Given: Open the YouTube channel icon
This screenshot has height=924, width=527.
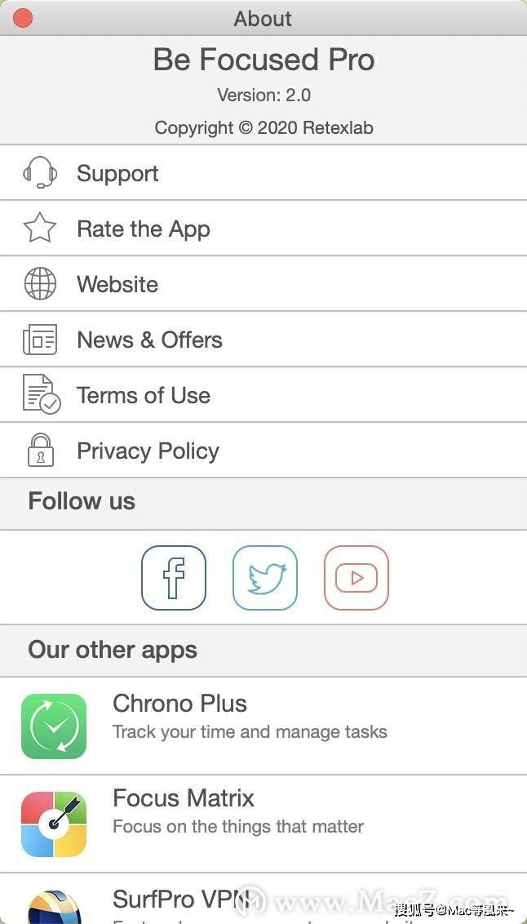Looking at the screenshot, I should (356, 578).
